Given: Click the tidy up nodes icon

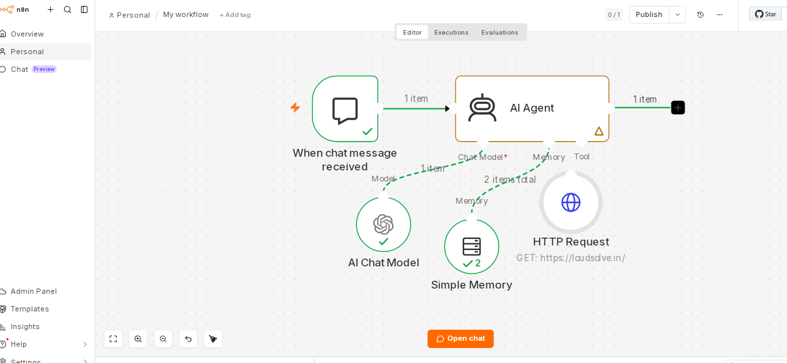Looking at the screenshot, I should (213, 339).
